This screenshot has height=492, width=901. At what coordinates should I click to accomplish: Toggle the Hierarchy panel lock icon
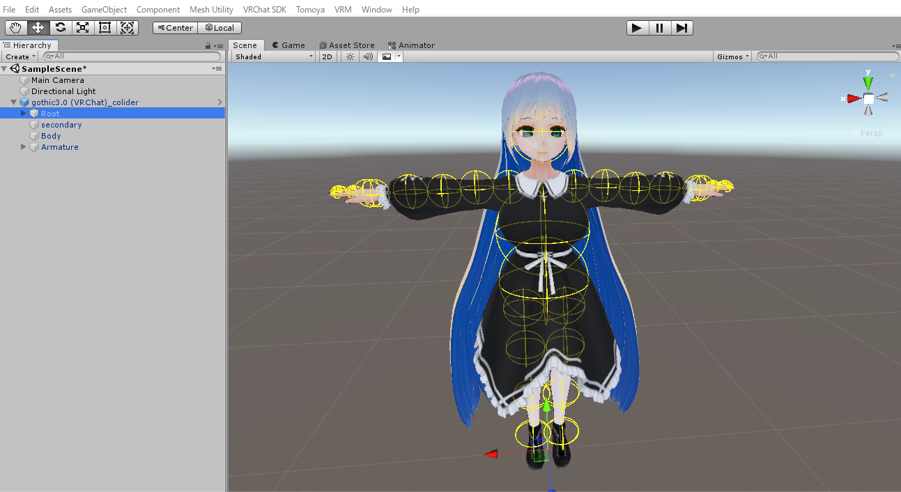(x=208, y=45)
